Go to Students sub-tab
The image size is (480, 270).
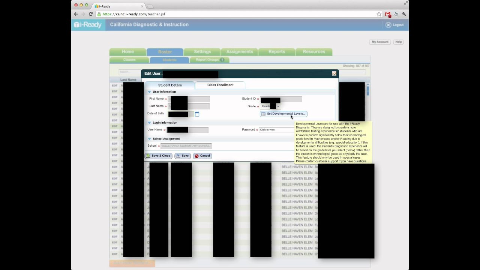(169, 60)
